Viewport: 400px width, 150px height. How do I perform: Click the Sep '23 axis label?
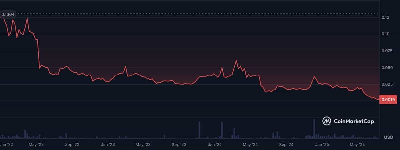point(179,145)
